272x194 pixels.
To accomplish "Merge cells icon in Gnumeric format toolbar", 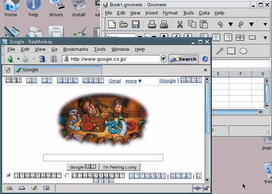I will pos(240,37).
